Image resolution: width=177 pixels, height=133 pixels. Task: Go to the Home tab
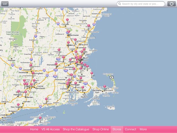[x=34, y=129]
